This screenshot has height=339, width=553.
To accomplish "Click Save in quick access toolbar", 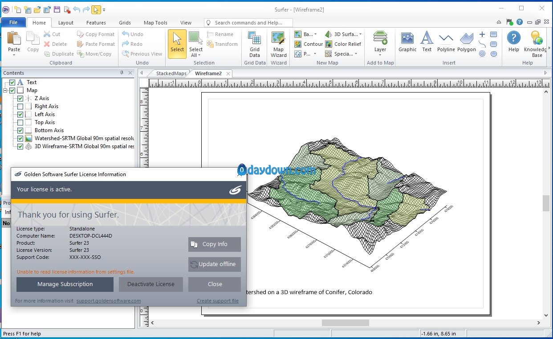I will 57,9.
